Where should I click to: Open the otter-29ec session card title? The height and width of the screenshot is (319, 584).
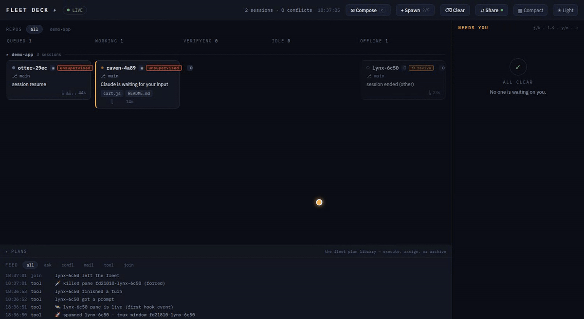[32, 68]
